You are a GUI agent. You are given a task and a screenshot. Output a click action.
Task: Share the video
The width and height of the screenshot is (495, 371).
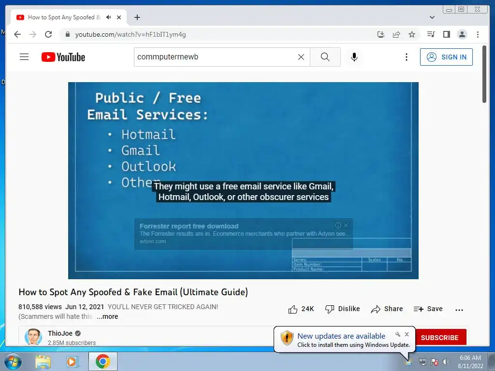click(387, 309)
